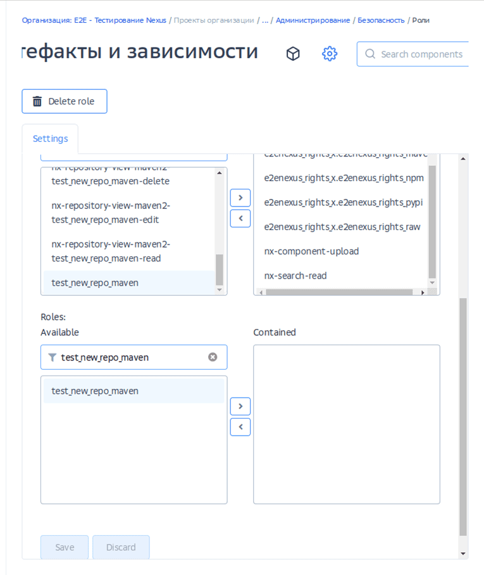Select nx-repository-view-maven2 test_new_repo_maven-edit privilege
This screenshot has height=575, width=484.
[x=111, y=213]
